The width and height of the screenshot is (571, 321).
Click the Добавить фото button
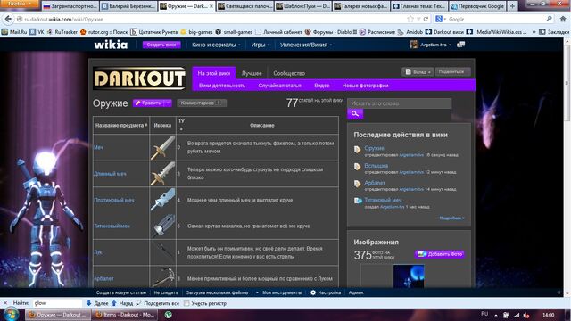point(440,254)
